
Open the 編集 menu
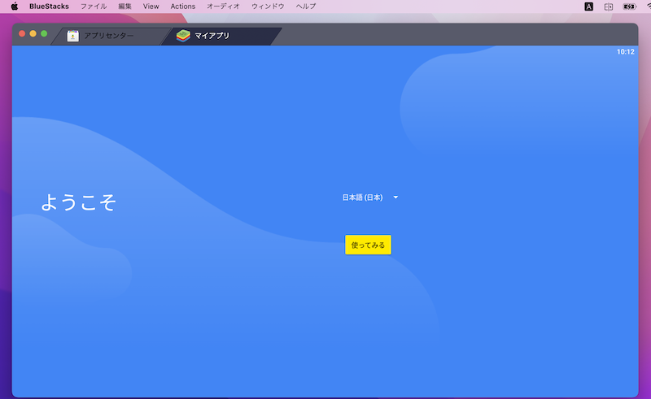click(125, 7)
